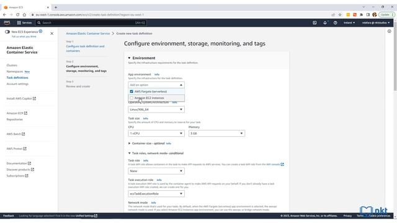Reload the page with refresh icon
The width and height of the screenshot is (397, 223).
point(18,15)
